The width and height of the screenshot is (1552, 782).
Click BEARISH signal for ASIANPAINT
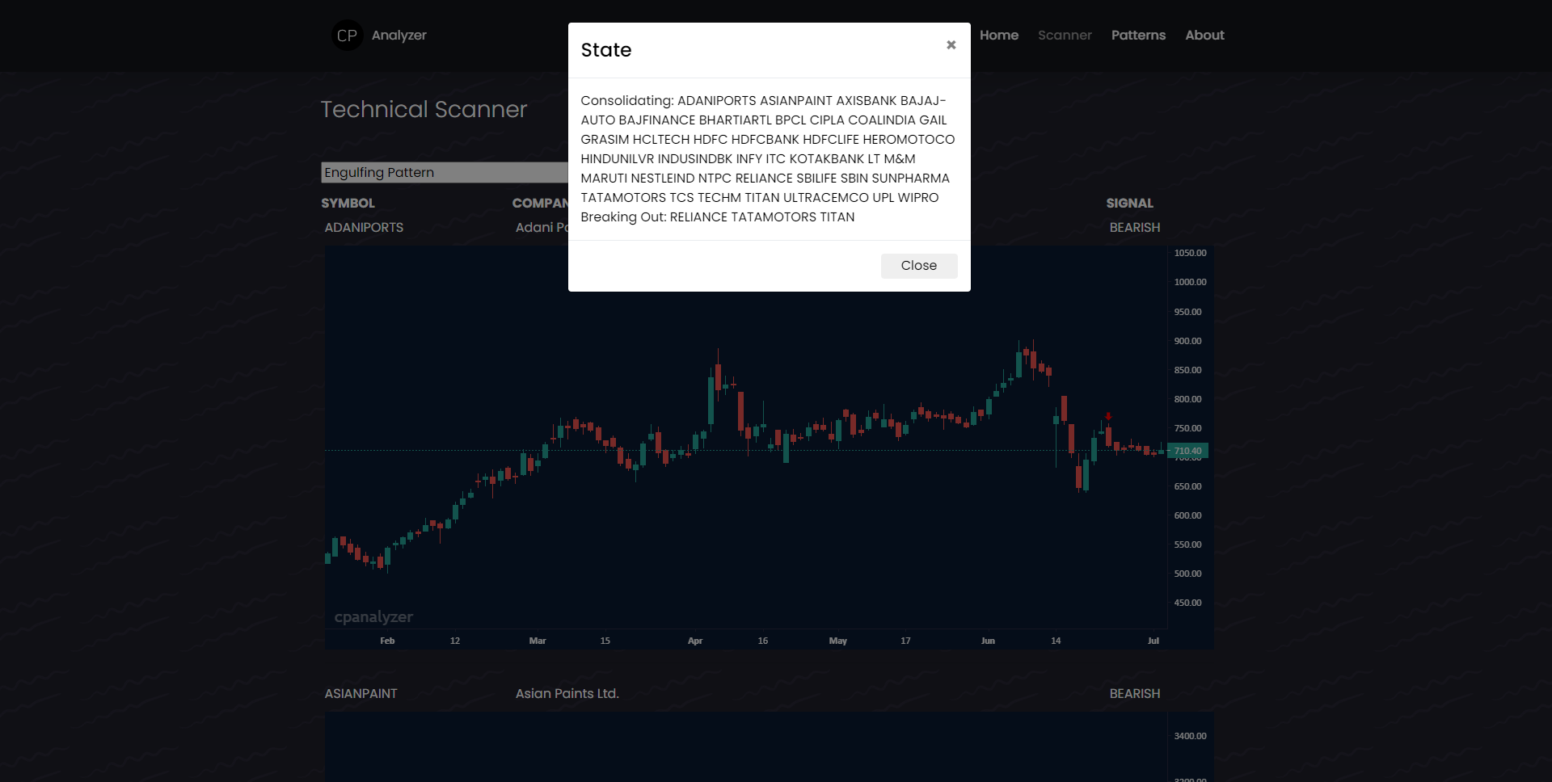[1135, 694]
